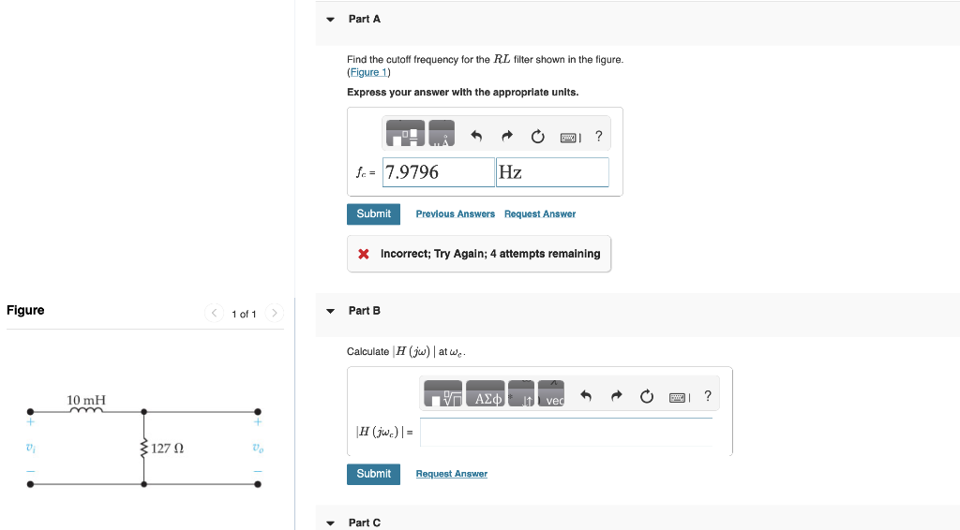Undo last edit in Part A toolbar
Image resolution: width=960 pixels, height=530 pixels.
tap(476, 136)
